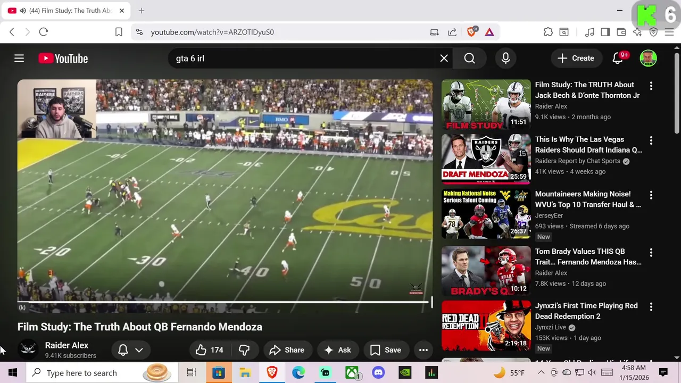The image size is (681, 383).
Task: View site information icon in address bar
Action: (139, 32)
